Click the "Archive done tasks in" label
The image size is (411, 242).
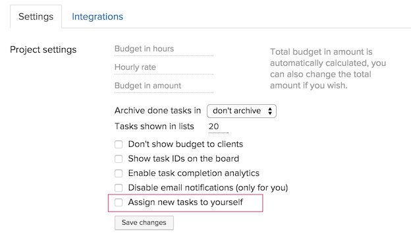tap(157, 111)
